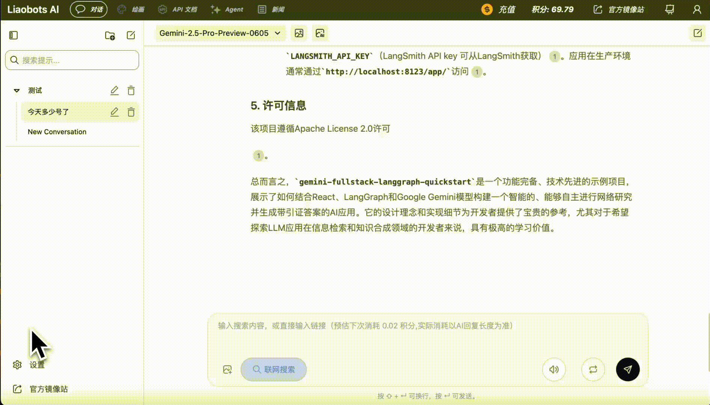Click the 充值 recharge button
Screen dimensions: 710x405
[498, 9]
